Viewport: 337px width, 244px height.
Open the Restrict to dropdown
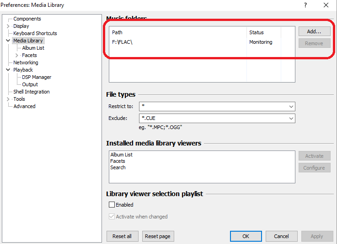tap(291, 106)
